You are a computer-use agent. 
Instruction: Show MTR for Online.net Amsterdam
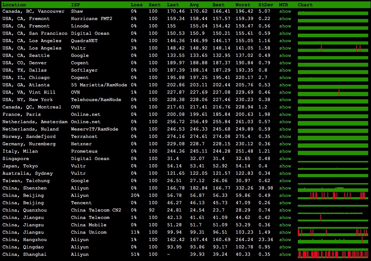point(285,122)
